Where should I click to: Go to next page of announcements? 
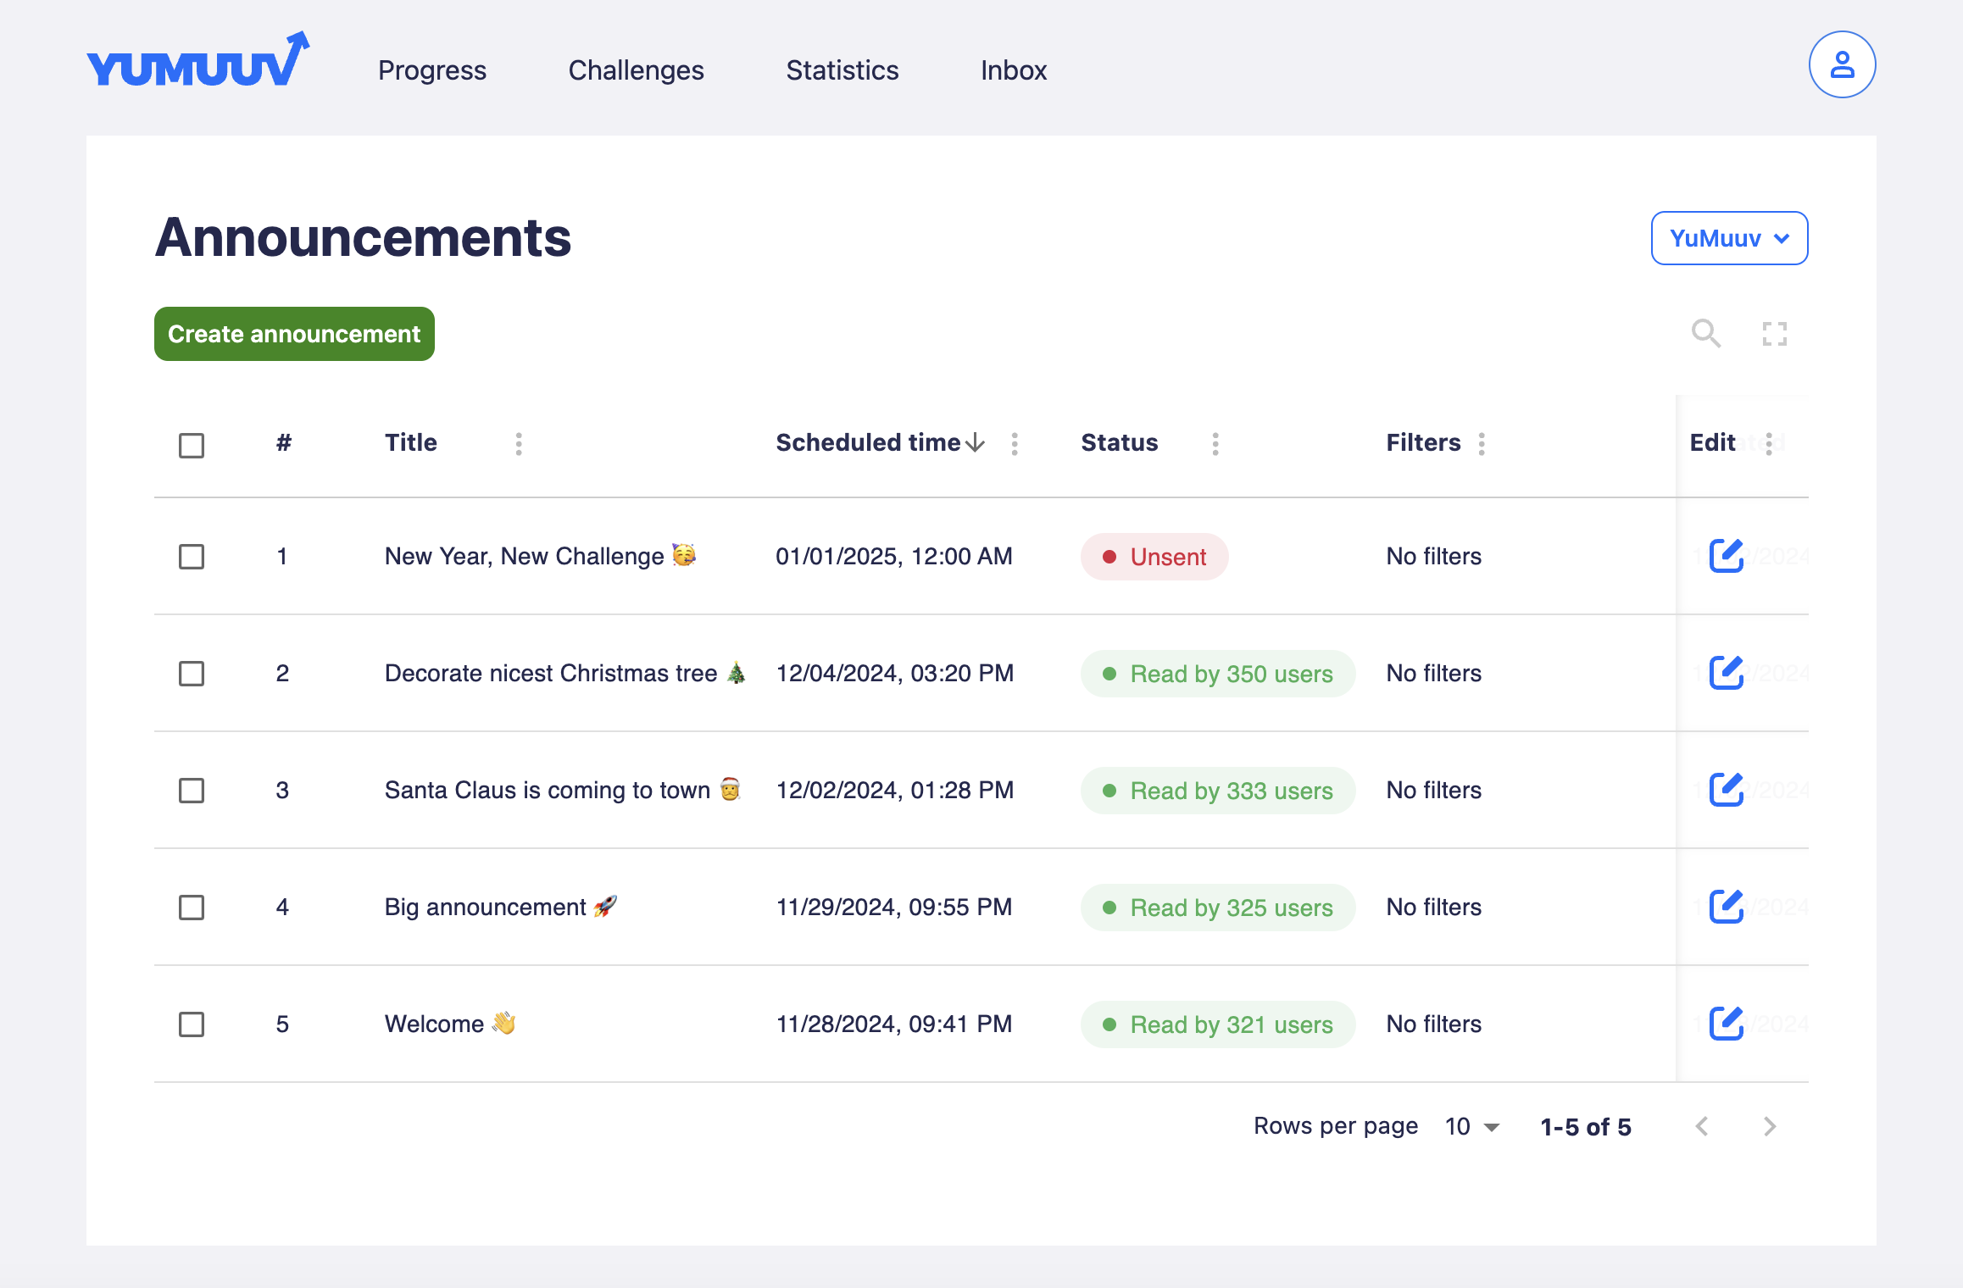click(1770, 1126)
